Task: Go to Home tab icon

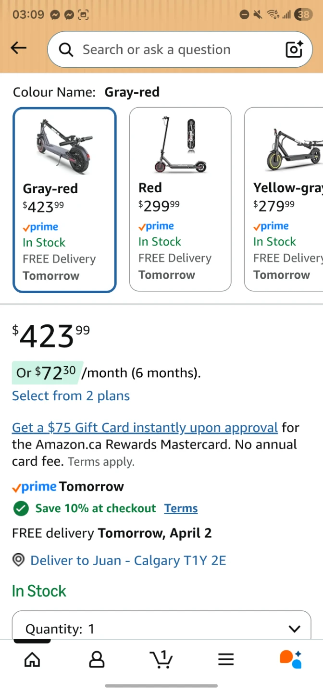Action: 32,659
